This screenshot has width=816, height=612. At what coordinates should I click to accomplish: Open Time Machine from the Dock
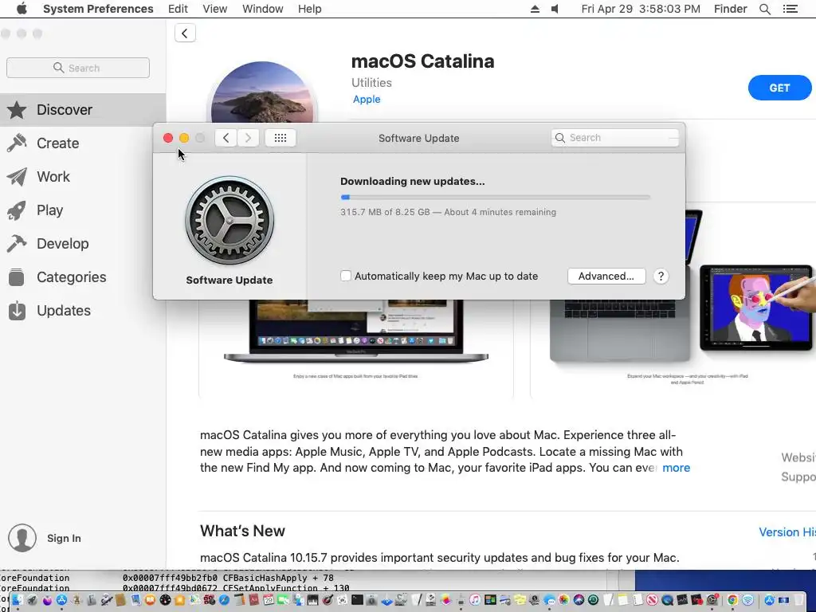tap(593, 600)
